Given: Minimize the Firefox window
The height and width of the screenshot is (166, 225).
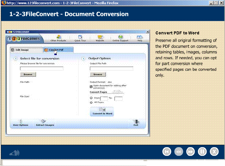Looking at the screenshot, I should click(211, 3).
